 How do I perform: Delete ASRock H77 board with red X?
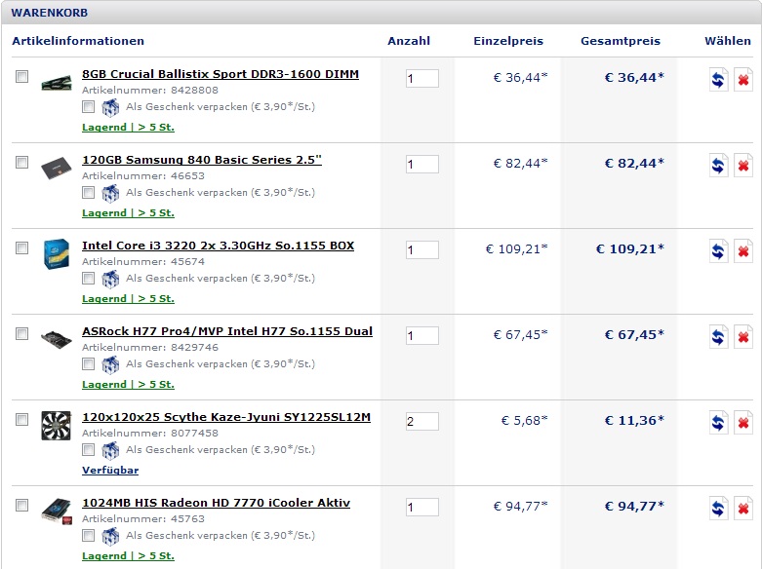pos(743,337)
